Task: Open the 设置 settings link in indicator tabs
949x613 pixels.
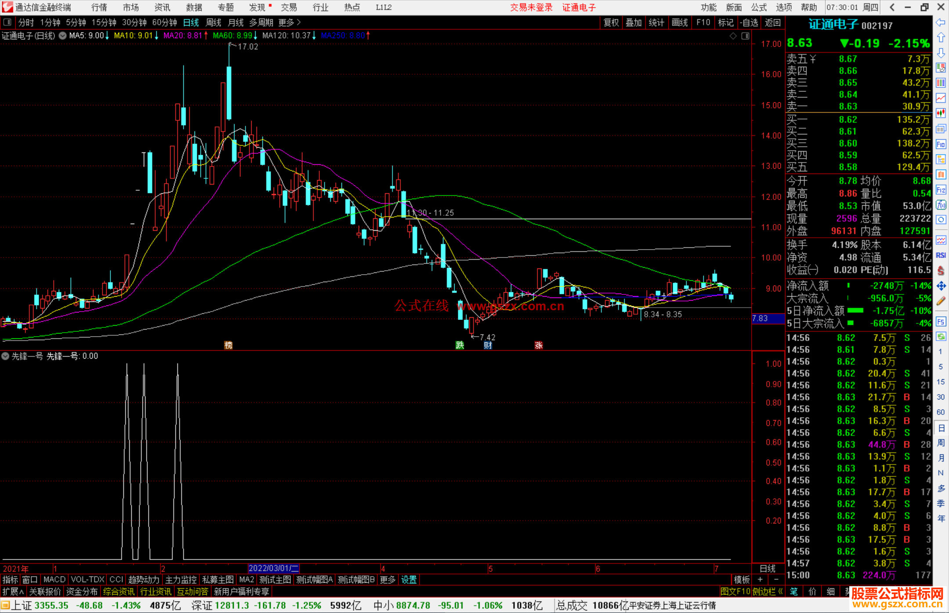Action: click(409, 580)
